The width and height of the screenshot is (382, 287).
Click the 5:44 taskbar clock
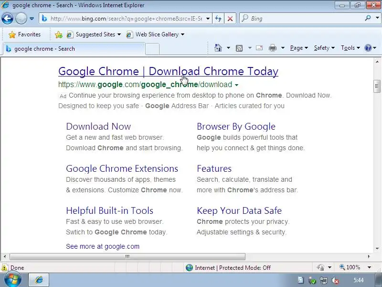[359, 280]
